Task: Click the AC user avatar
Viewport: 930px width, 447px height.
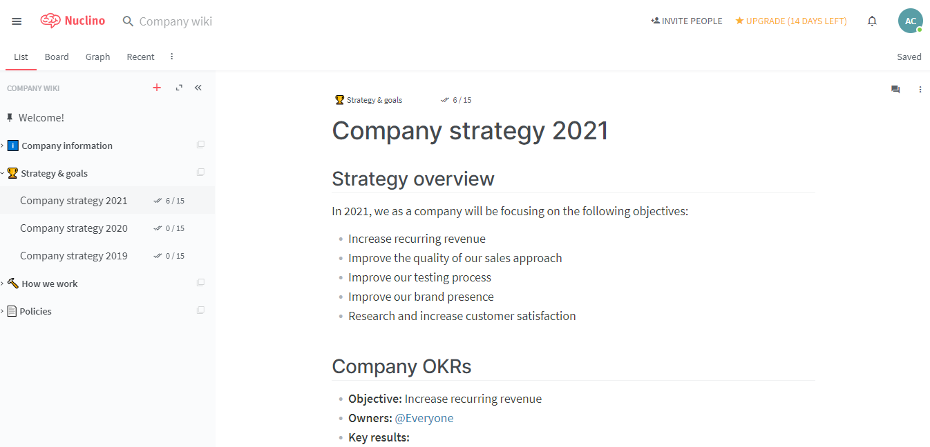Action: pyautogui.click(x=911, y=21)
